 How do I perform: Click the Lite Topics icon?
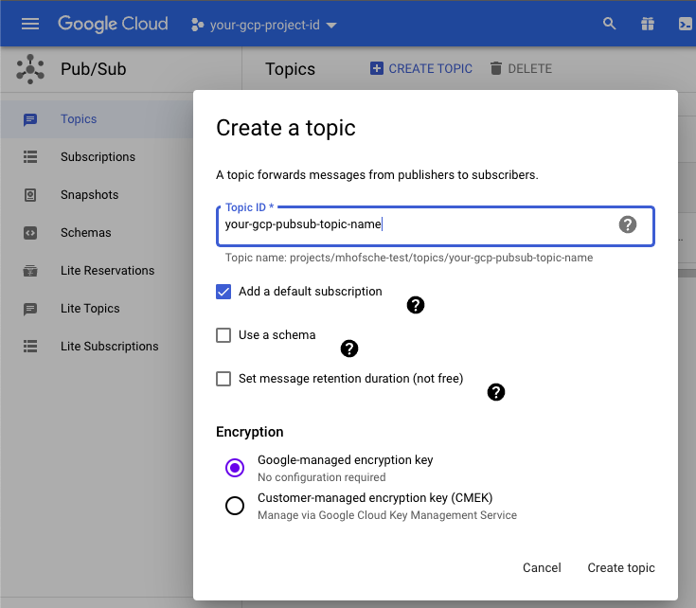30,309
